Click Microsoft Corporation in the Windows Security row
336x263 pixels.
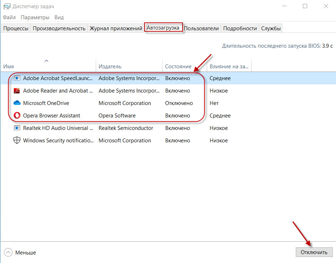click(x=125, y=140)
